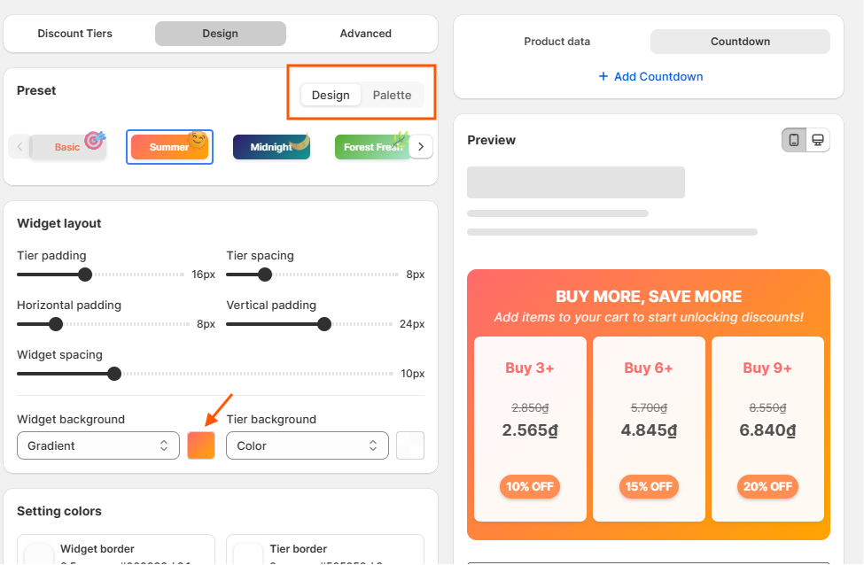Click the Add Countdown link

(x=650, y=76)
